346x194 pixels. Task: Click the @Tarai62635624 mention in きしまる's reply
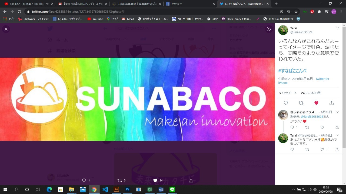312,117
